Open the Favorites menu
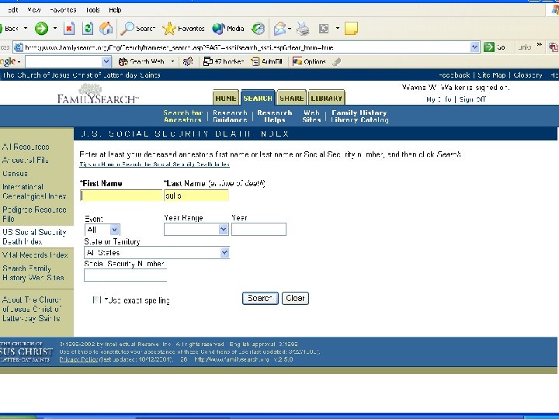 click(63, 10)
